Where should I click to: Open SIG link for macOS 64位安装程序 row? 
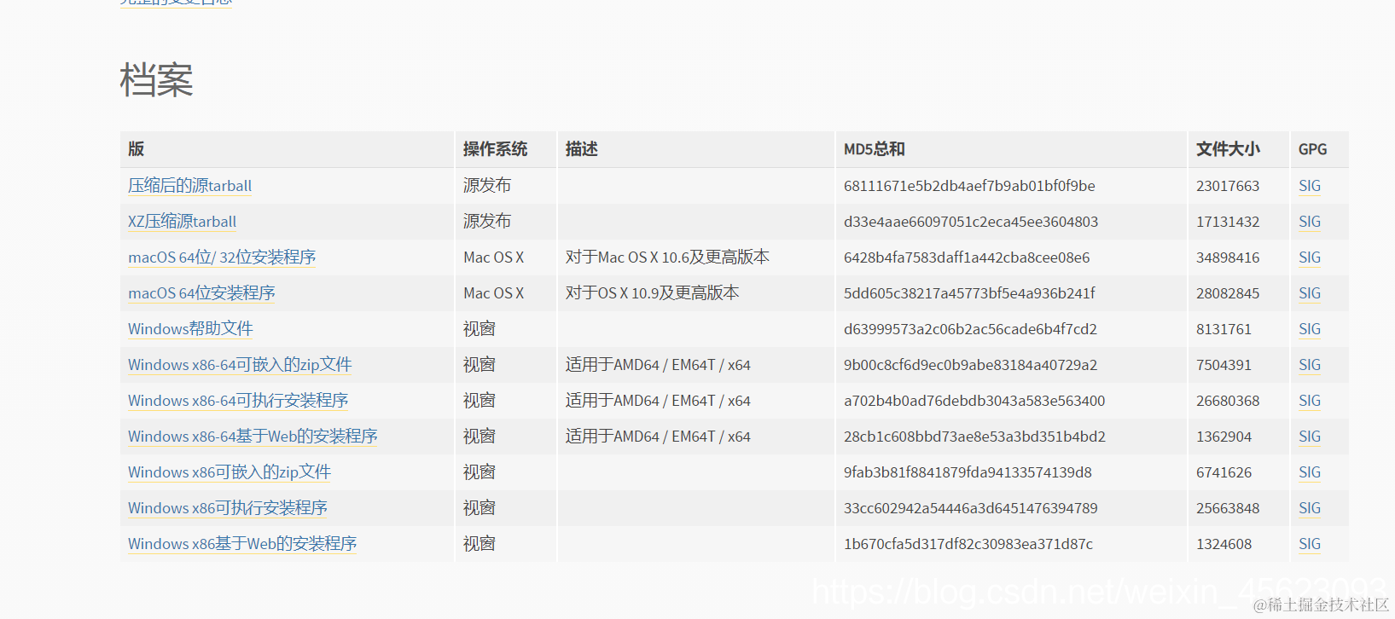[x=1310, y=293]
